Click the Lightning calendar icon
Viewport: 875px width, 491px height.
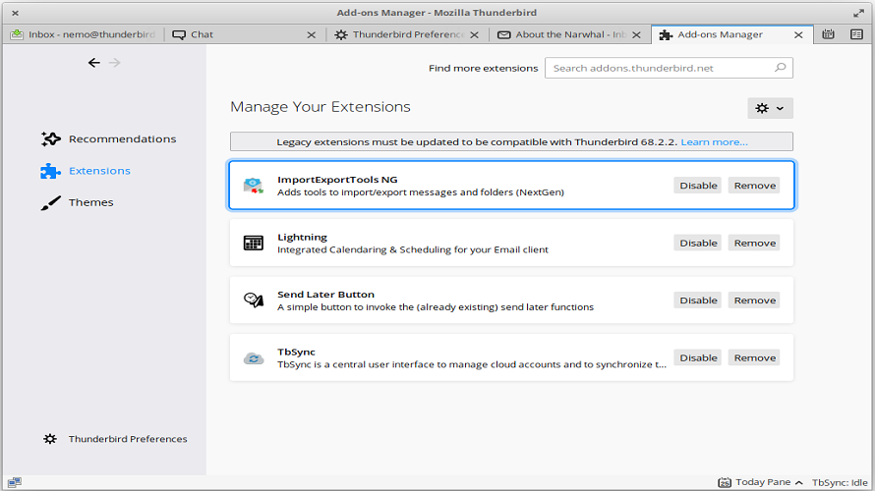(254, 243)
